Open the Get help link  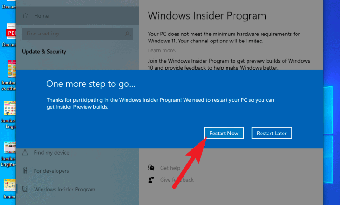point(170,168)
